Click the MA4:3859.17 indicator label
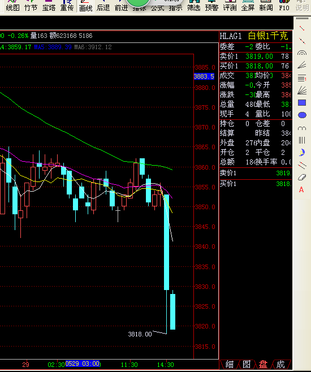 click(16, 47)
